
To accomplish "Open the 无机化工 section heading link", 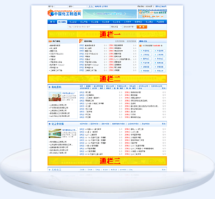I will (56, 170).
